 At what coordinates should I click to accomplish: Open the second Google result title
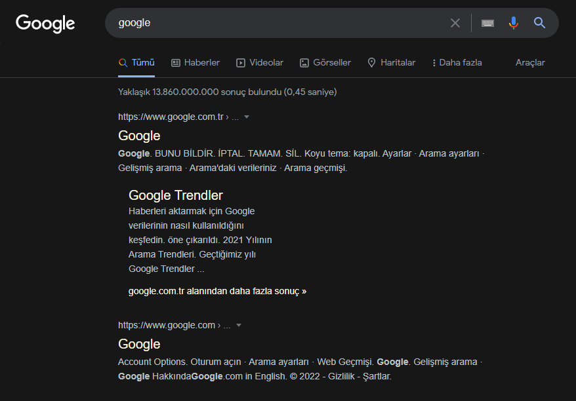[x=139, y=344]
